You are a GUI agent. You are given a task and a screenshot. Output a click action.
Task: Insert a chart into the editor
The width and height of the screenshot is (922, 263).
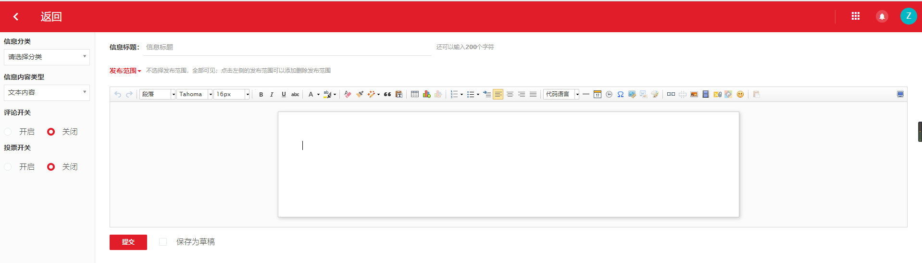tap(426, 94)
